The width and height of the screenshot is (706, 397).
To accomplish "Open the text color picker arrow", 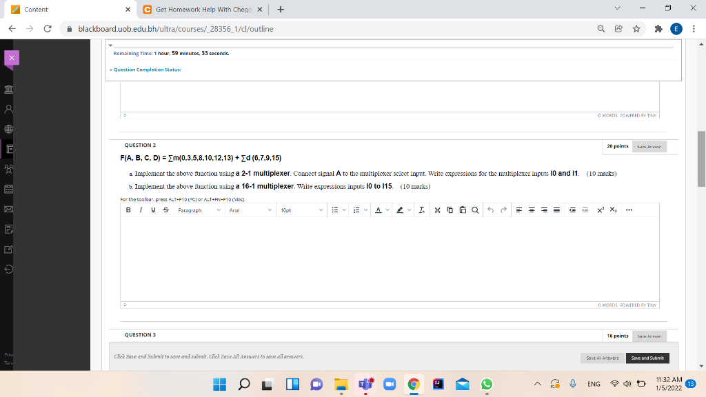I will (387, 210).
